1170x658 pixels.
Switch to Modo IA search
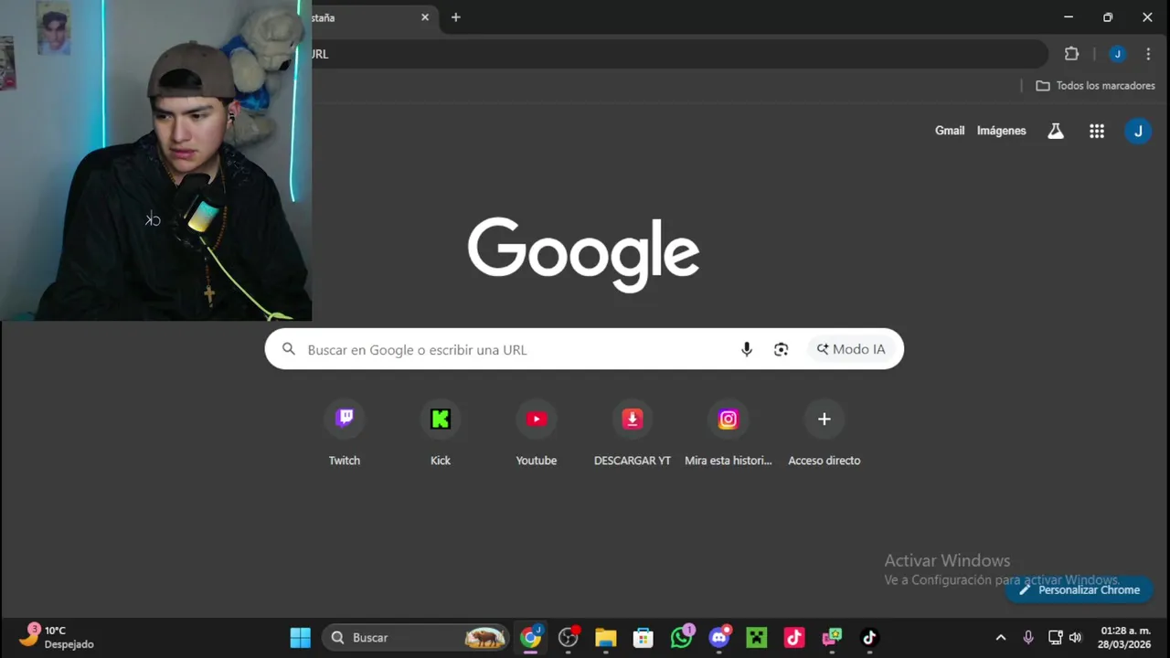[x=851, y=349]
